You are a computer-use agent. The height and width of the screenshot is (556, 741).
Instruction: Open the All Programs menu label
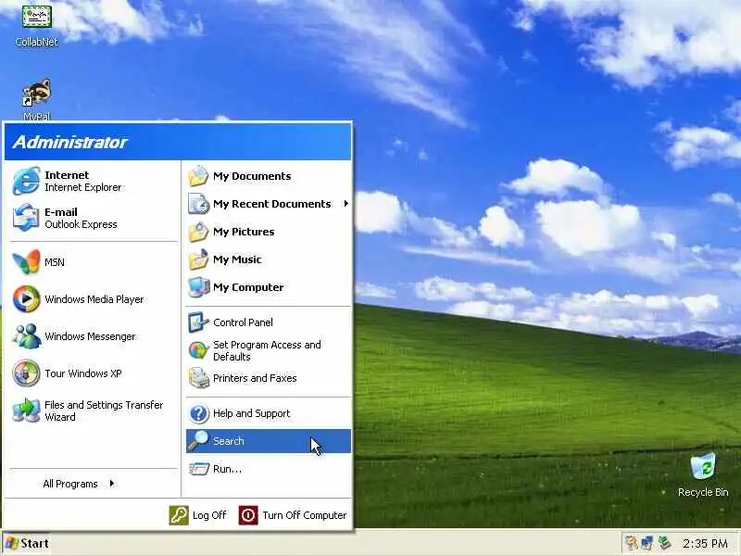coord(70,484)
